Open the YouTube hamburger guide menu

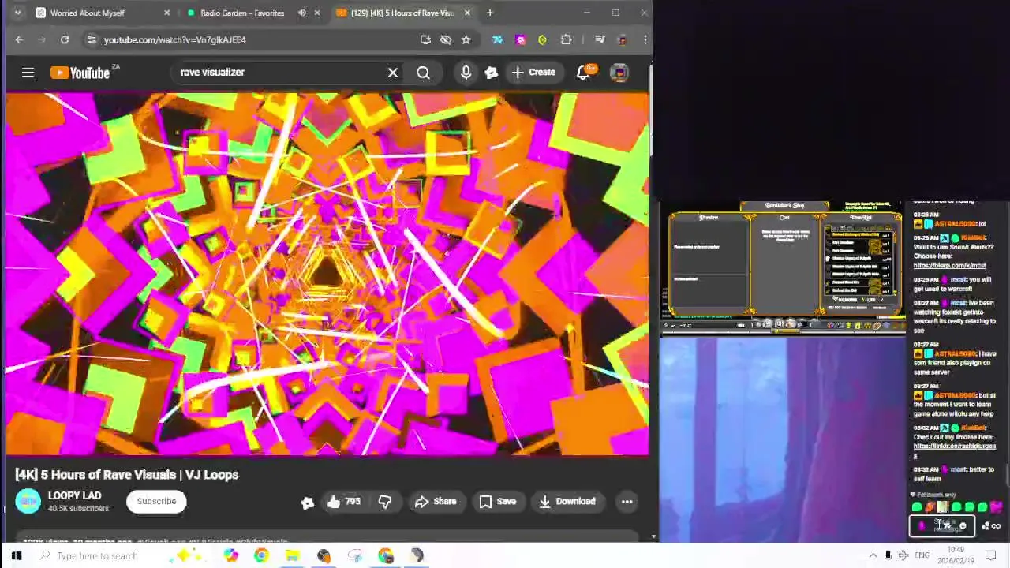[x=28, y=73]
